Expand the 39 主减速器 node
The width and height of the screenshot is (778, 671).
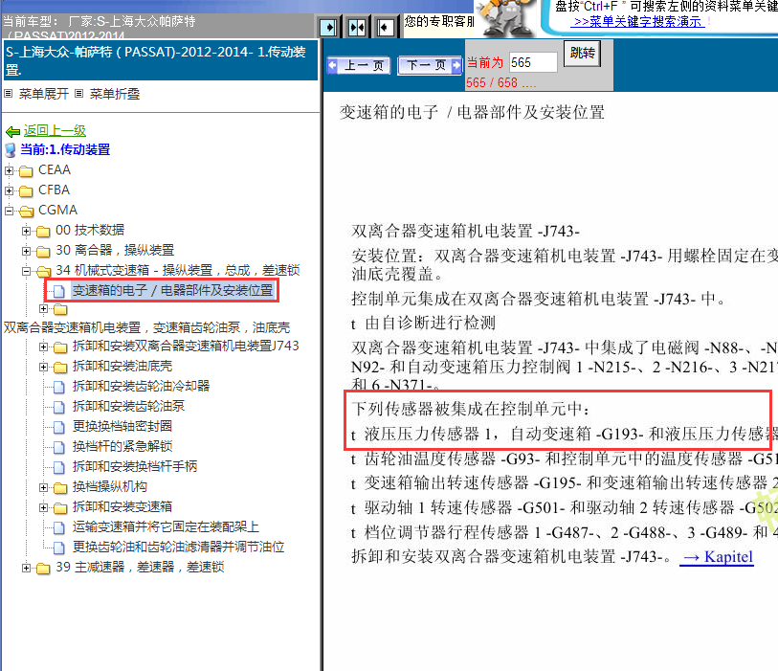(x=26, y=568)
